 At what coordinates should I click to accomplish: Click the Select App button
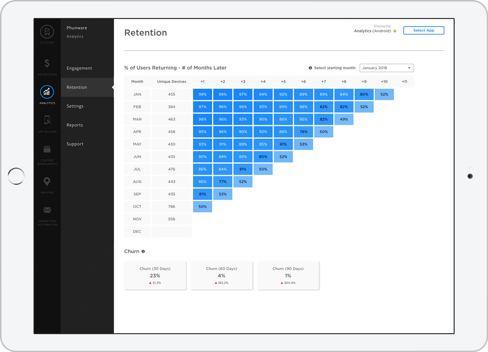(x=424, y=30)
